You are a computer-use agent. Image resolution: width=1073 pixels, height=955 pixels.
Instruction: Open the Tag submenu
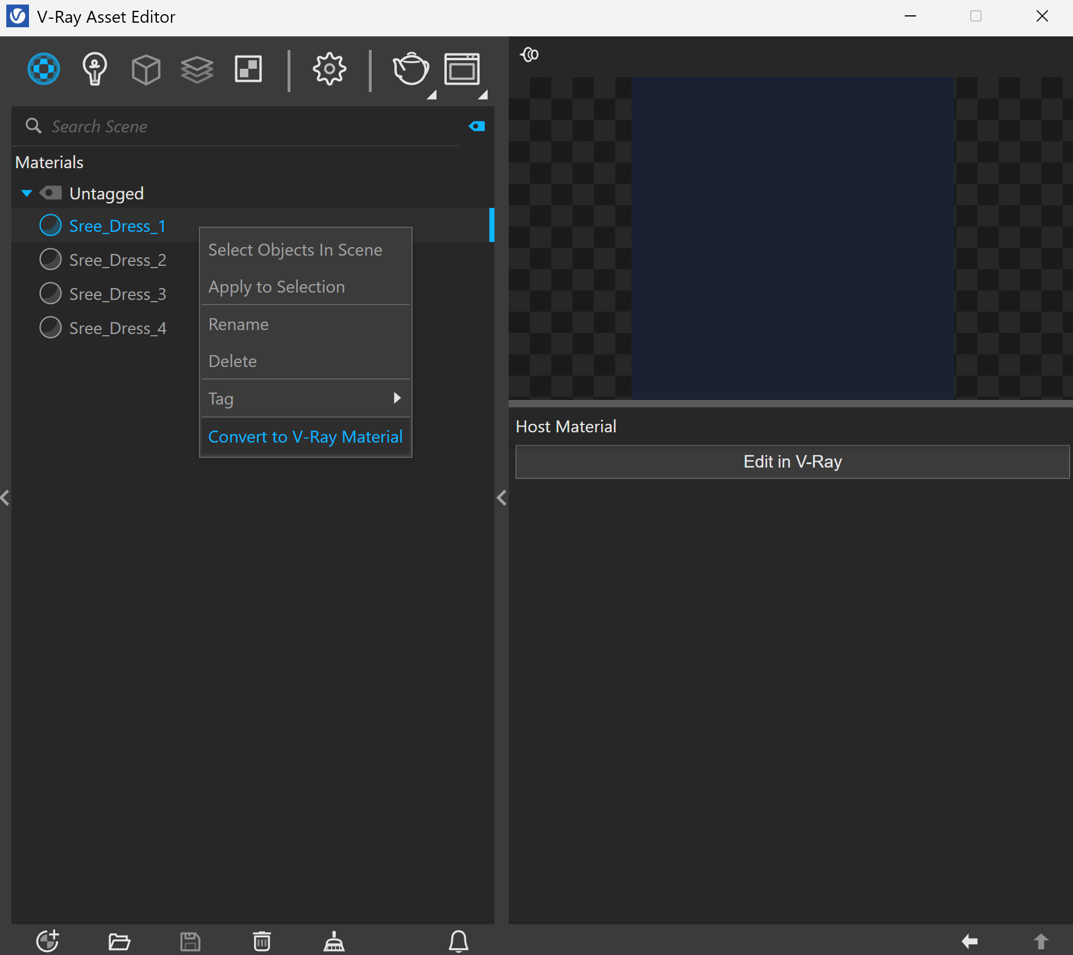[306, 398]
